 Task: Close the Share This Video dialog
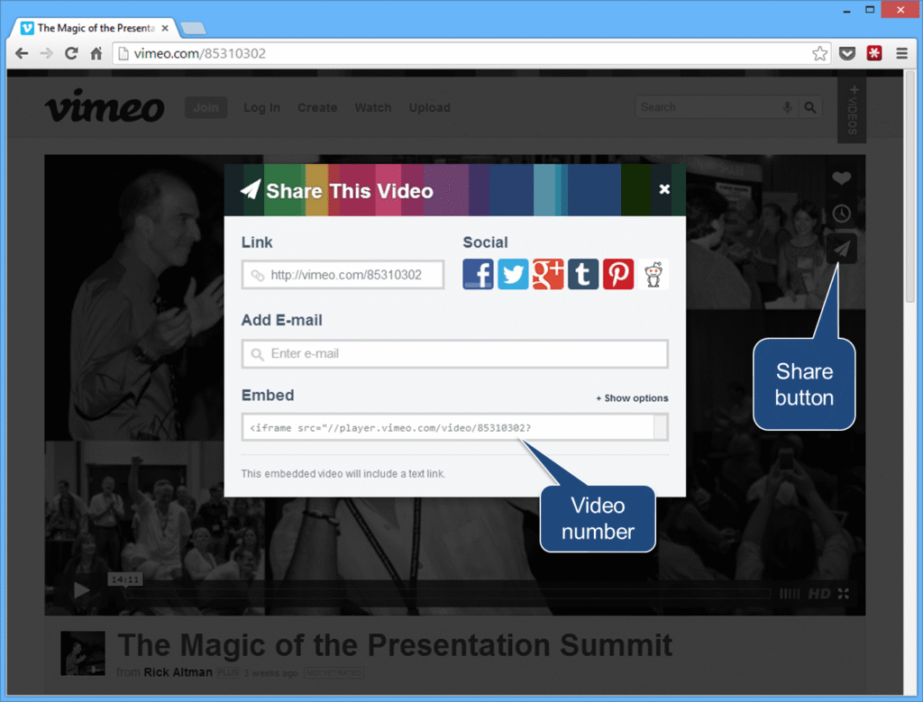(x=664, y=189)
